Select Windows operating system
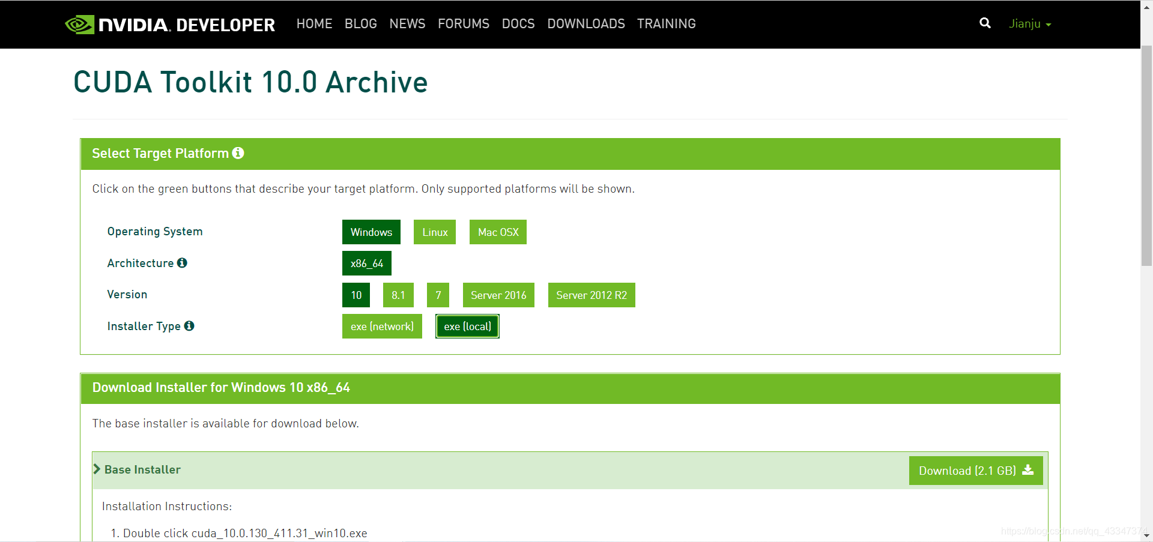The image size is (1153, 542). [371, 232]
